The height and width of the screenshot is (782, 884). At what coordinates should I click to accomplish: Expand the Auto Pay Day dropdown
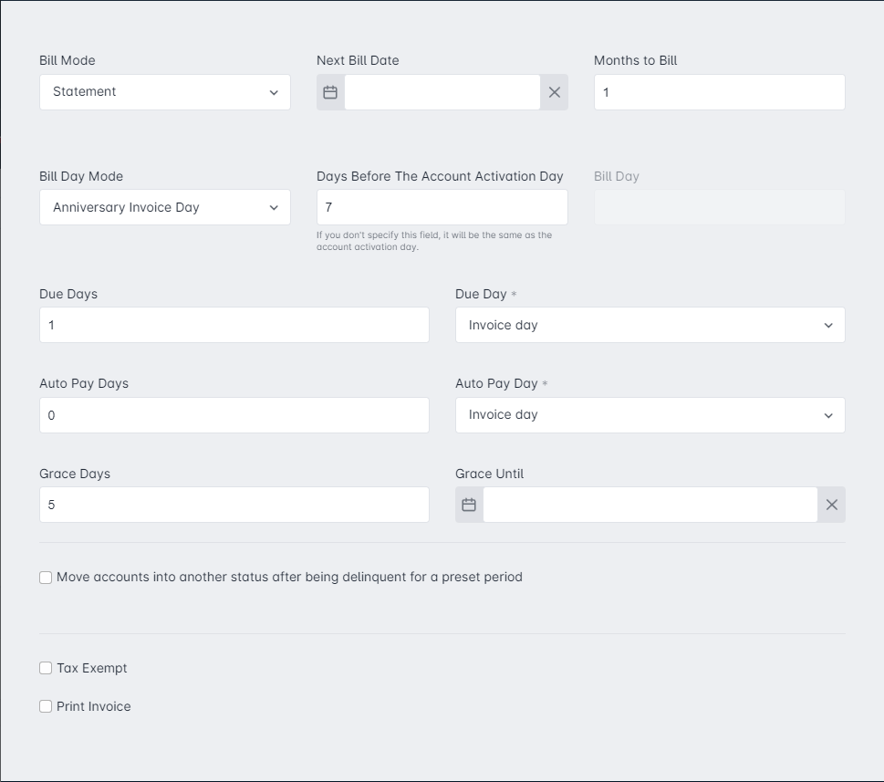click(650, 415)
